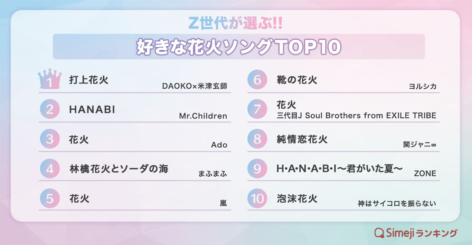Click the number 10 rank badge
Image resolution: width=472 pixels, height=245 pixels.
tap(257, 198)
